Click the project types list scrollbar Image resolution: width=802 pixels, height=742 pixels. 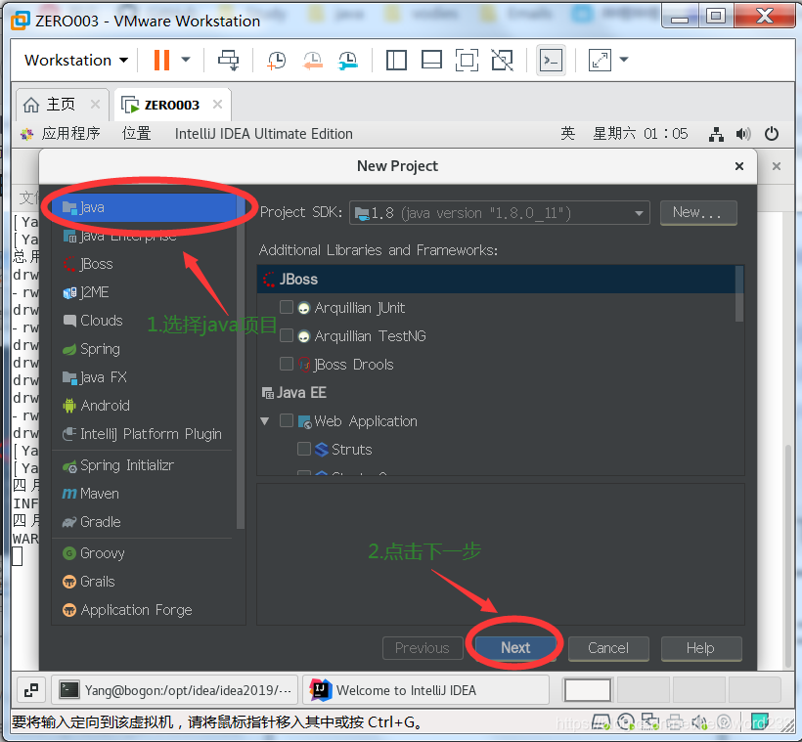(241, 361)
